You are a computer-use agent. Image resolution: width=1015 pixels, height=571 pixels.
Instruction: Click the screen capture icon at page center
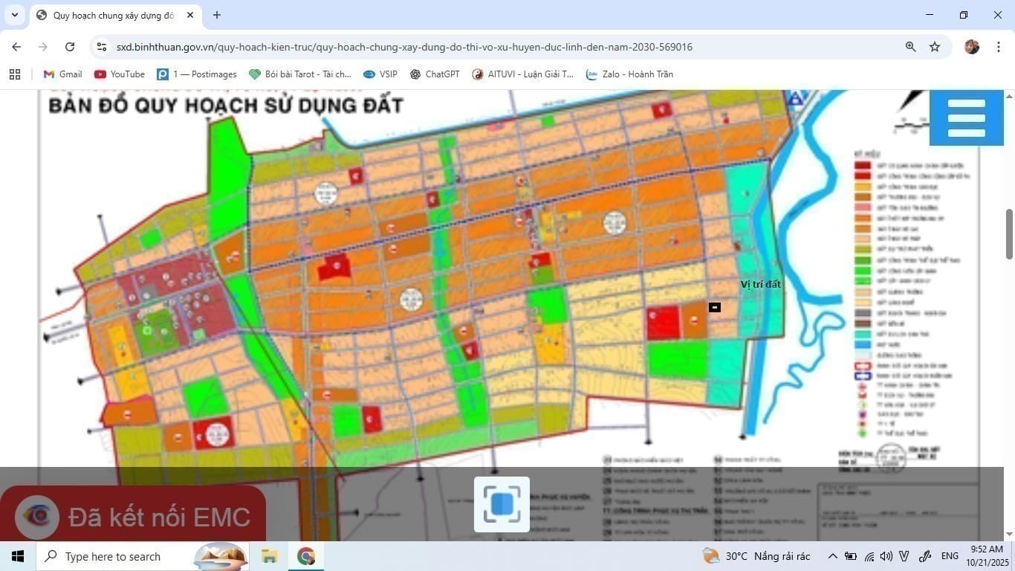tap(502, 504)
